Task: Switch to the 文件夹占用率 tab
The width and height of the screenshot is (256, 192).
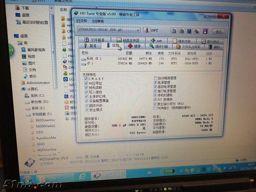Action: pyautogui.click(x=188, y=47)
